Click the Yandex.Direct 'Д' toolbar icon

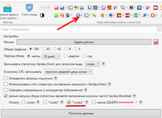78,15
